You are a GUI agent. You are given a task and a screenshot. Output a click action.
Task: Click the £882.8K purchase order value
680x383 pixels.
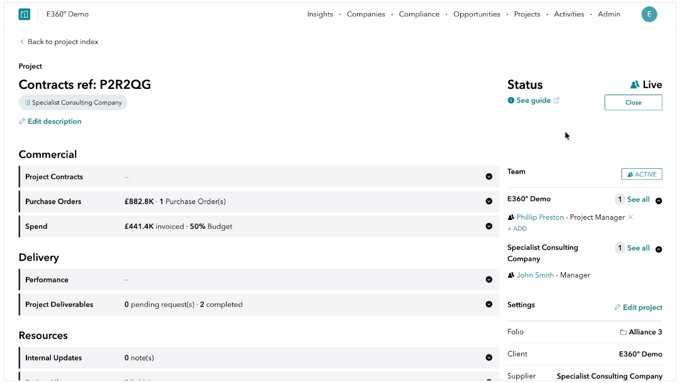(x=139, y=202)
